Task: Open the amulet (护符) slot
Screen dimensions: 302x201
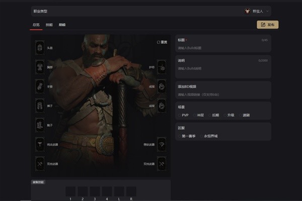Action: (162, 66)
